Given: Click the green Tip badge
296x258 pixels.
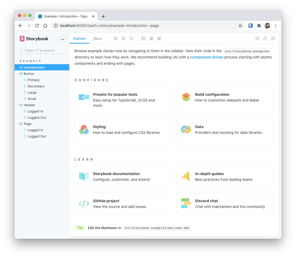Looking at the screenshot, I should pos(80,228).
